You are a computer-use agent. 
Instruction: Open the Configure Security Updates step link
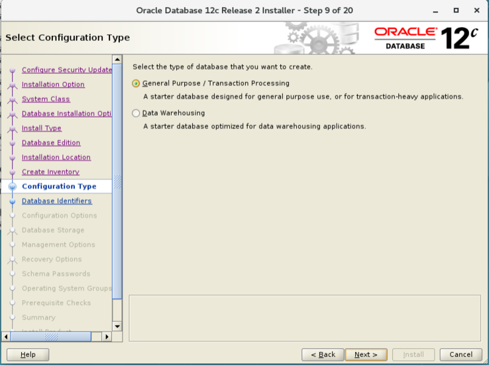coord(67,69)
